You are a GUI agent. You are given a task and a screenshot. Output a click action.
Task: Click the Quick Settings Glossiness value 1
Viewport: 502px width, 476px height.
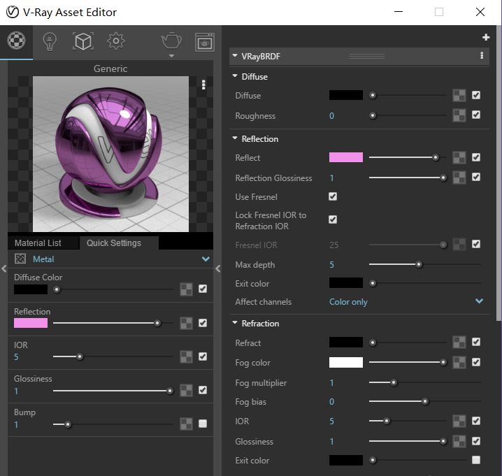(x=16, y=391)
